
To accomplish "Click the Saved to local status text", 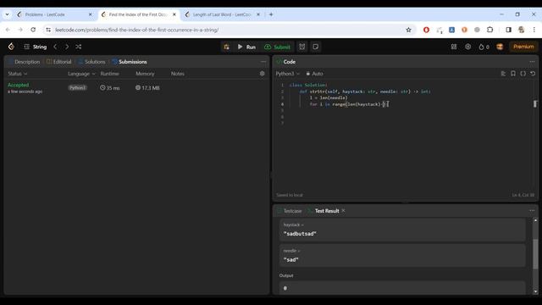I will [x=290, y=195].
